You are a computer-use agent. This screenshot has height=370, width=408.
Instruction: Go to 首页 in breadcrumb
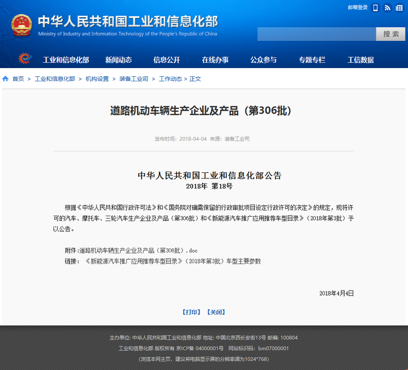pos(18,79)
